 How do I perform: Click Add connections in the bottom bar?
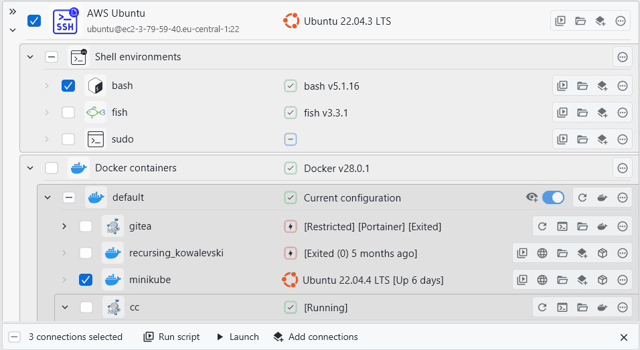tap(315, 337)
